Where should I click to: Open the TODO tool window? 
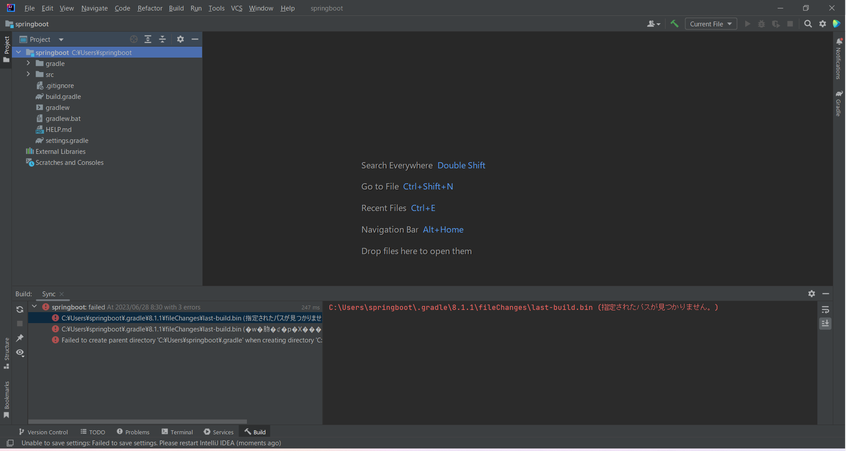93,432
